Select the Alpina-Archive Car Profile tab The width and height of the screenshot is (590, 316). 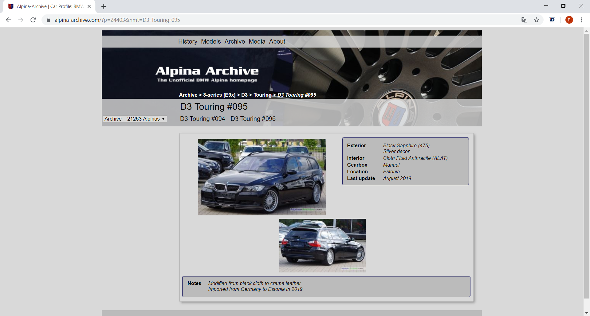click(x=49, y=6)
